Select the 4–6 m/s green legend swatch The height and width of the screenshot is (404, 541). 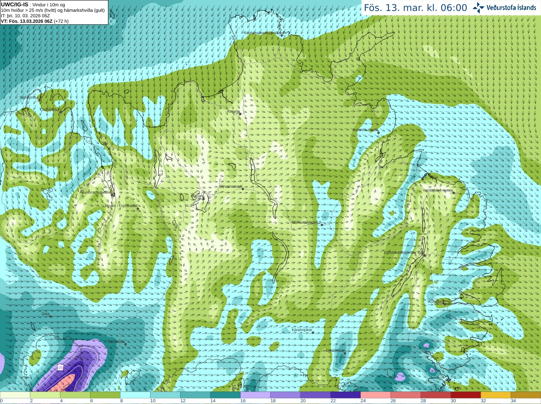[75, 395]
